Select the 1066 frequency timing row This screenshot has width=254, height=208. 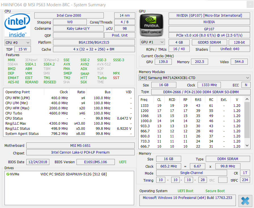(x=191, y=116)
